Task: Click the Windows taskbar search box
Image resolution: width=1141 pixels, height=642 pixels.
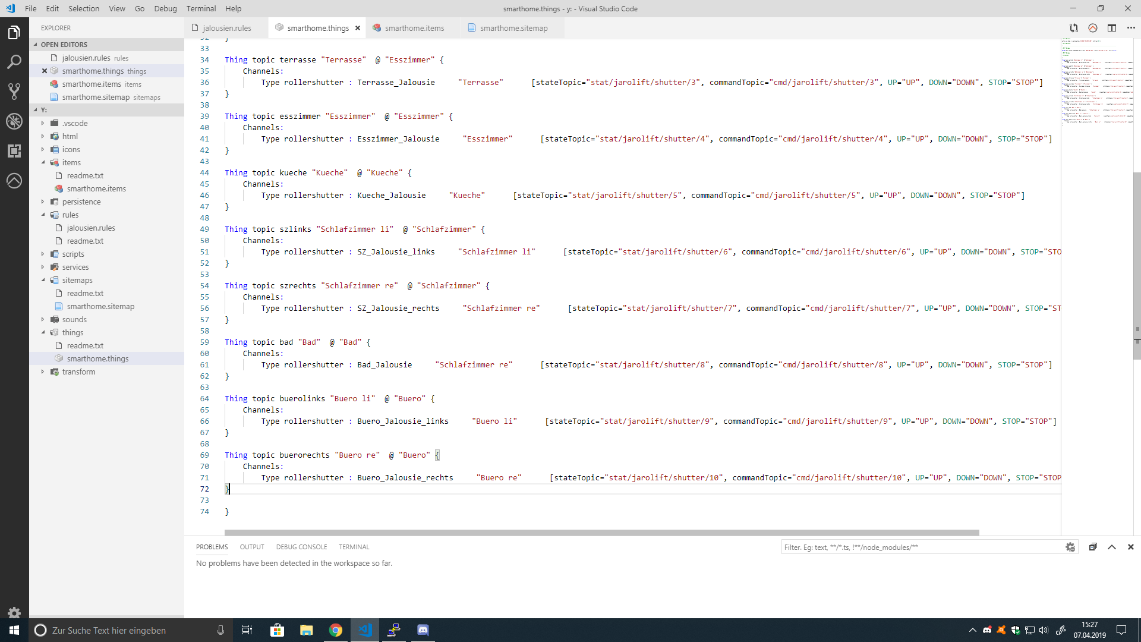Action: 130,630
